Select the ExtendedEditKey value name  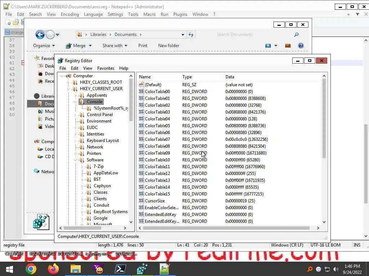point(160,214)
